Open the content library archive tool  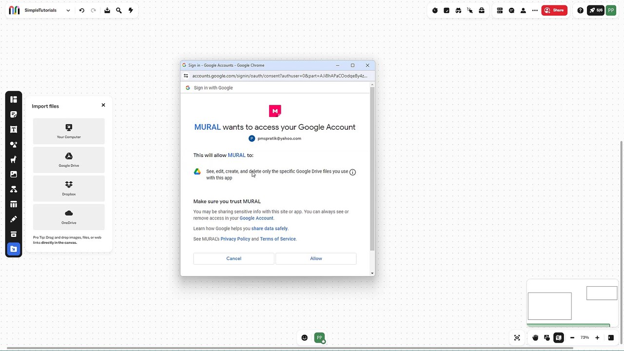14,234
